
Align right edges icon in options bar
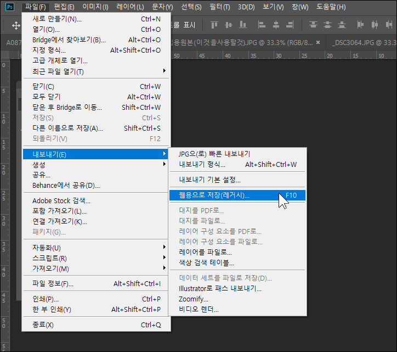coord(290,25)
